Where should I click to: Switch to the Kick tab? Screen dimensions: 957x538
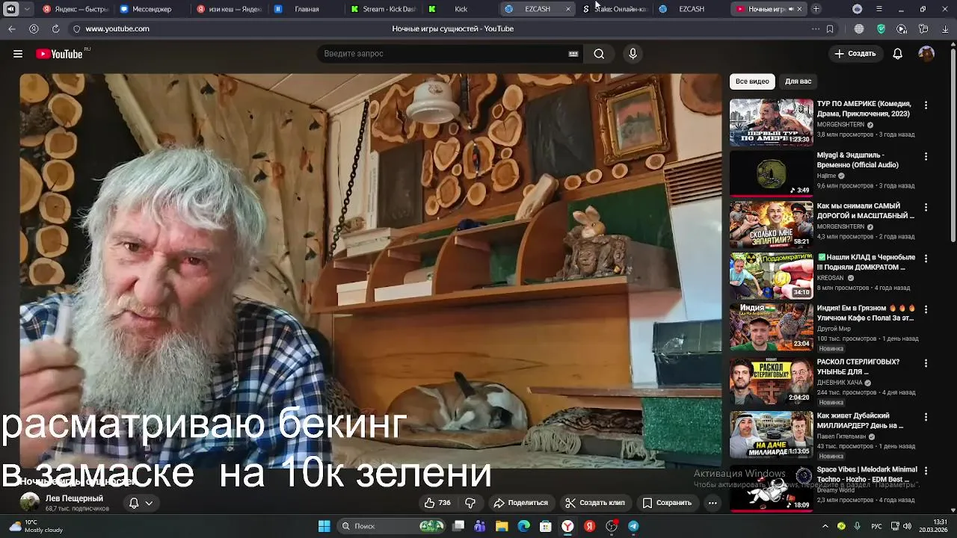(x=461, y=9)
